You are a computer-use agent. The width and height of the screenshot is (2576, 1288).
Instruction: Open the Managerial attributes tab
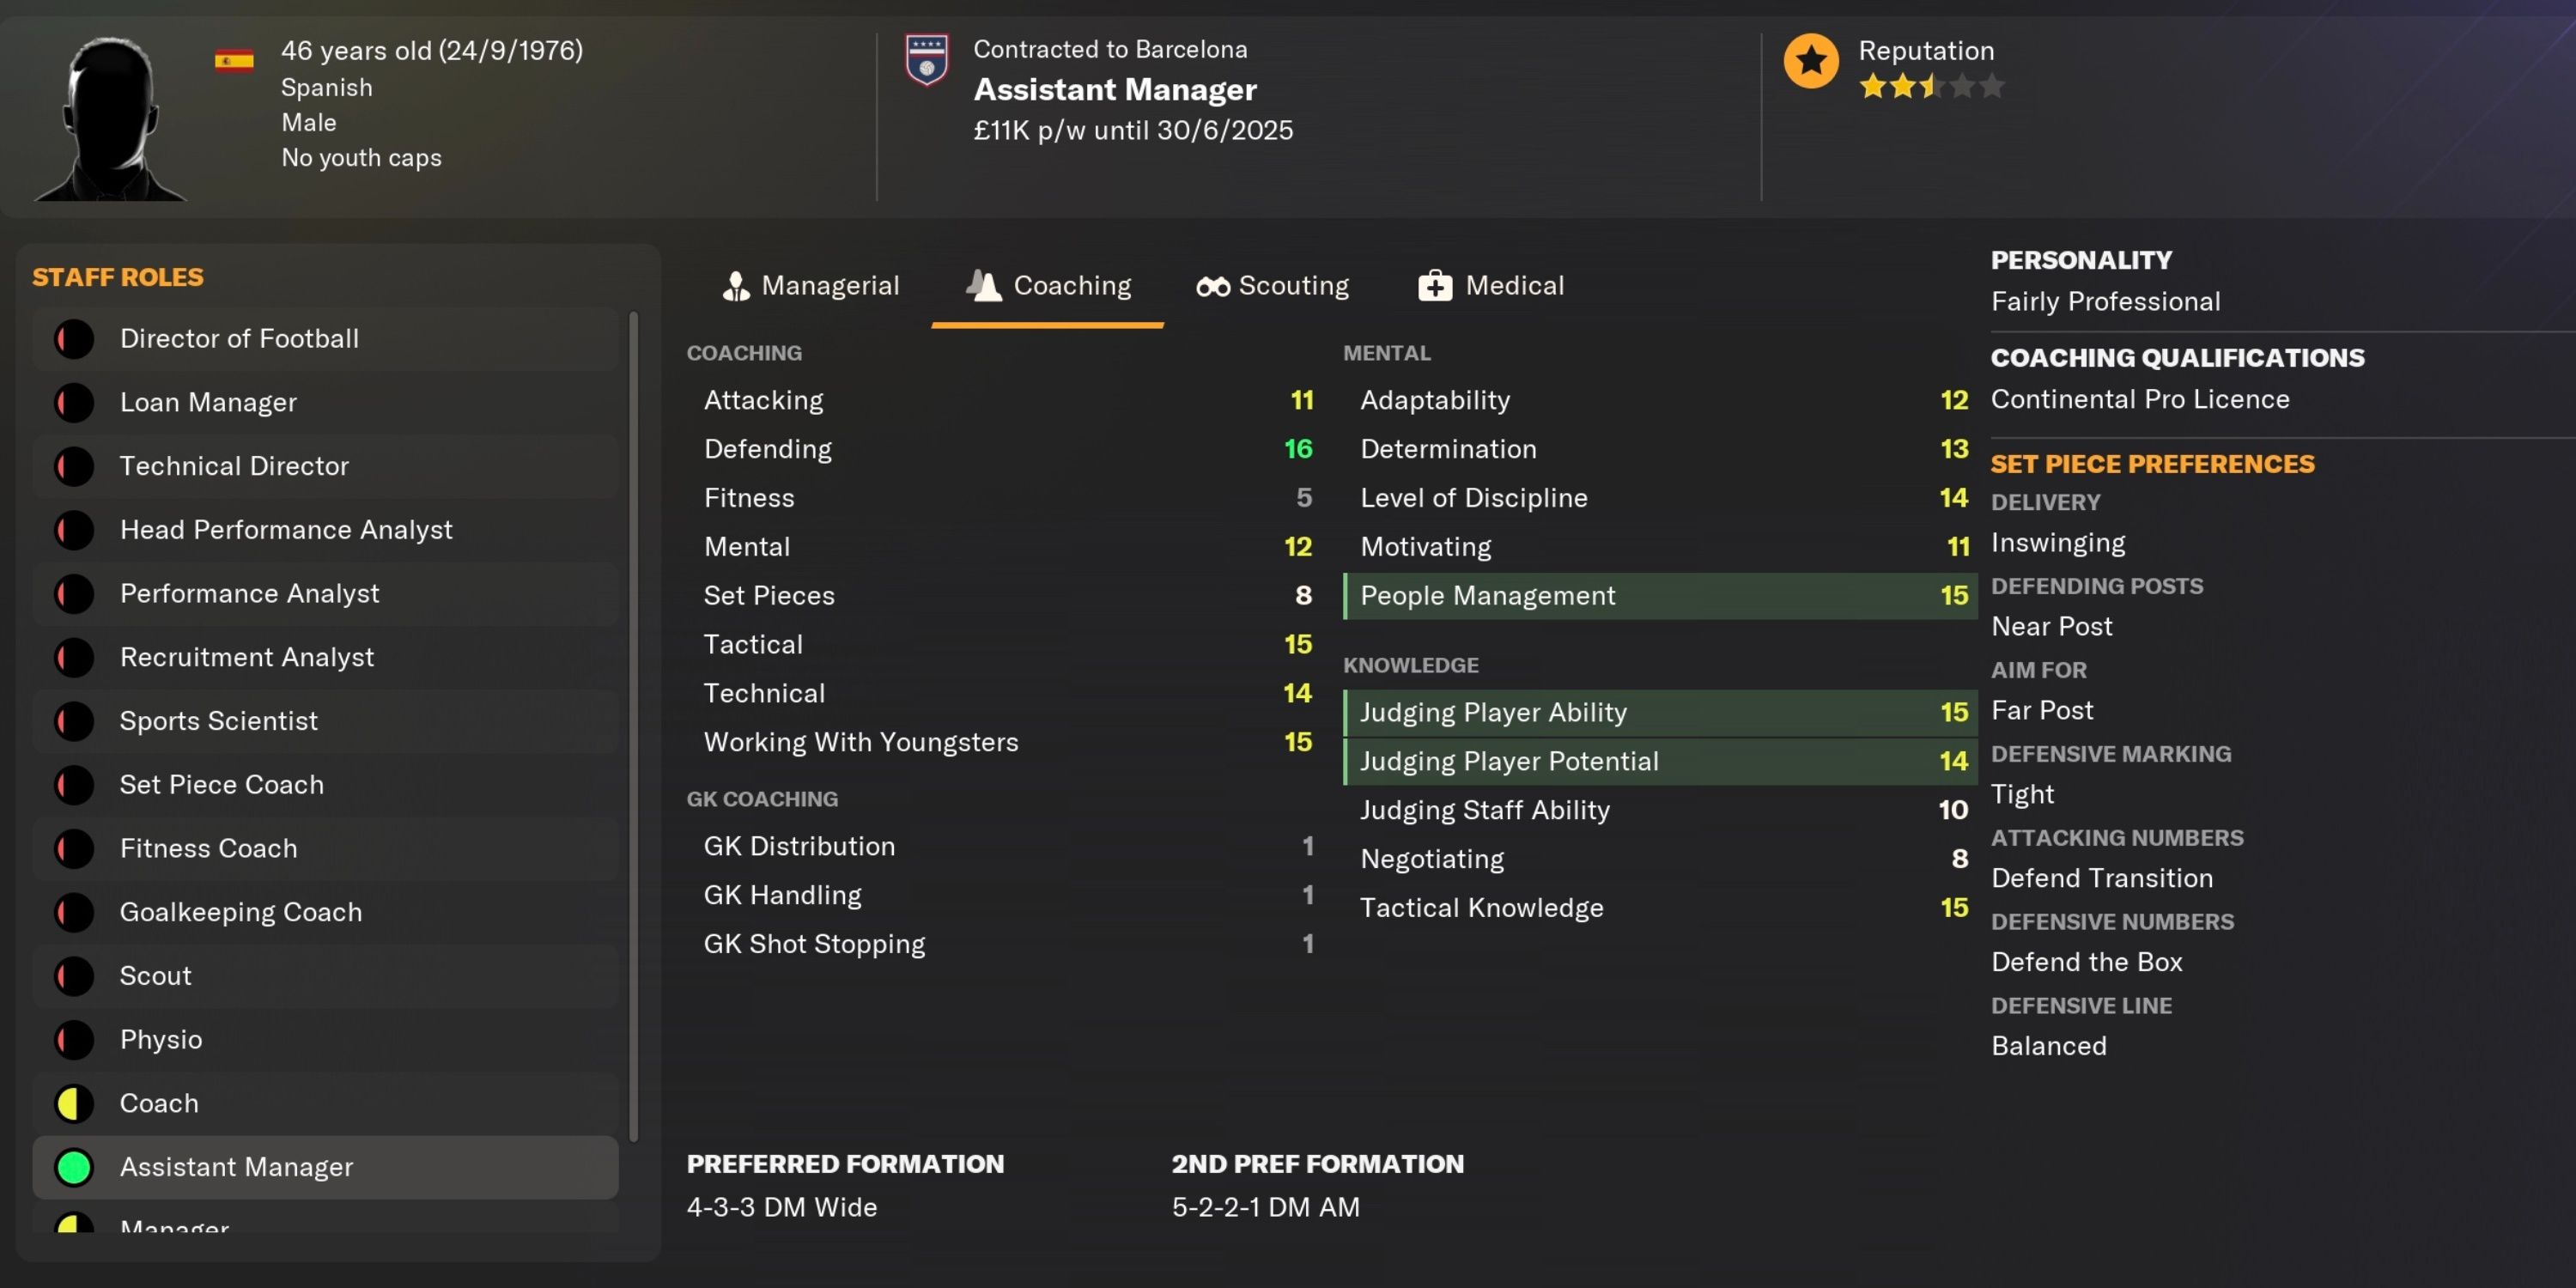point(811,286)
